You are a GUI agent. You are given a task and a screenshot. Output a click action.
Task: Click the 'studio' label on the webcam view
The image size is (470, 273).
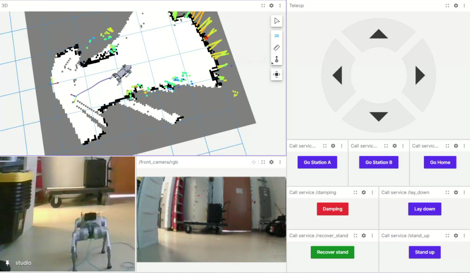coord(23,263)
